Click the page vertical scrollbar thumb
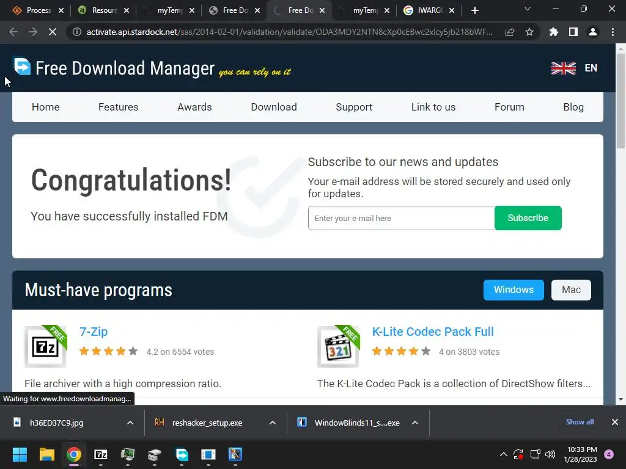Screen dimensions: 626x469 pyautogui.click(x=620, y=101)
